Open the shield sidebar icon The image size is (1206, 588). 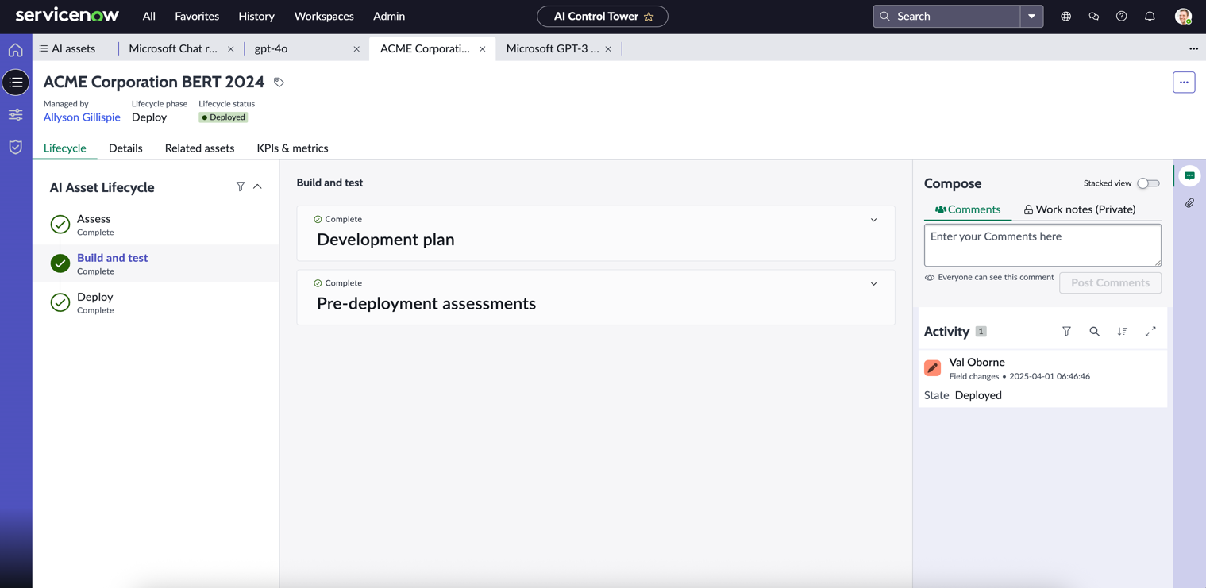16,147
